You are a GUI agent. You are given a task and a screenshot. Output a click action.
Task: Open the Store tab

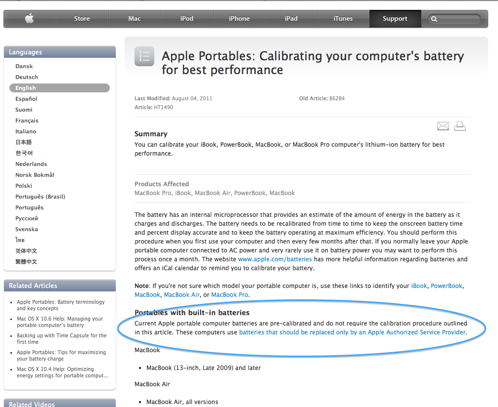point(82,18)
